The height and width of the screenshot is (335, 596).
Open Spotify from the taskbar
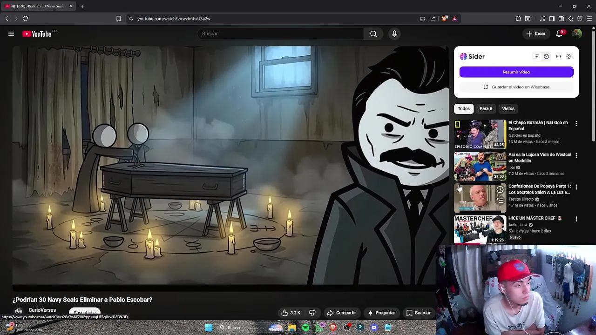coord(305,328)
